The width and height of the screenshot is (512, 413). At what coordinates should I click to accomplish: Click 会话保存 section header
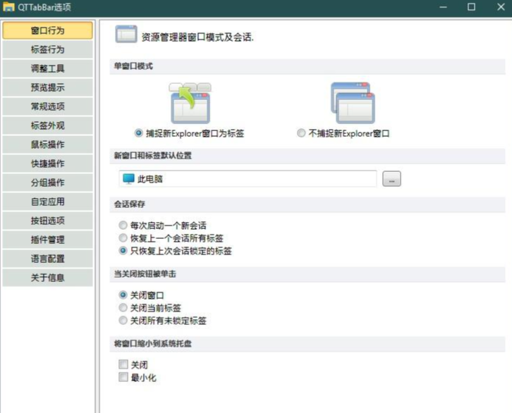[307, 204]
